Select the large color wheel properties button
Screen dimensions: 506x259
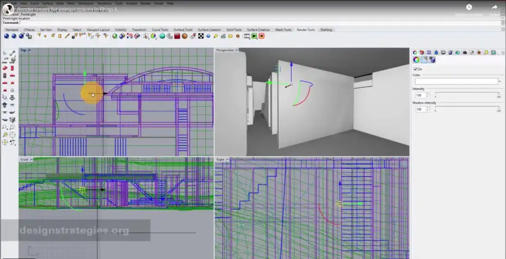416,60
